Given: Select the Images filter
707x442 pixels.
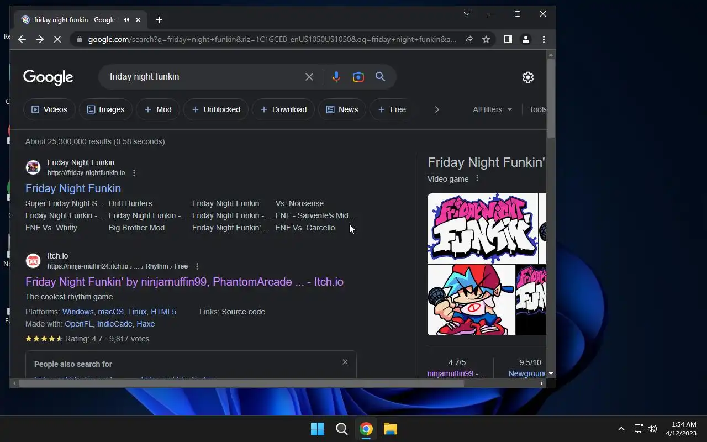Looking at the screenshot, I should click(x=105, y=109).
